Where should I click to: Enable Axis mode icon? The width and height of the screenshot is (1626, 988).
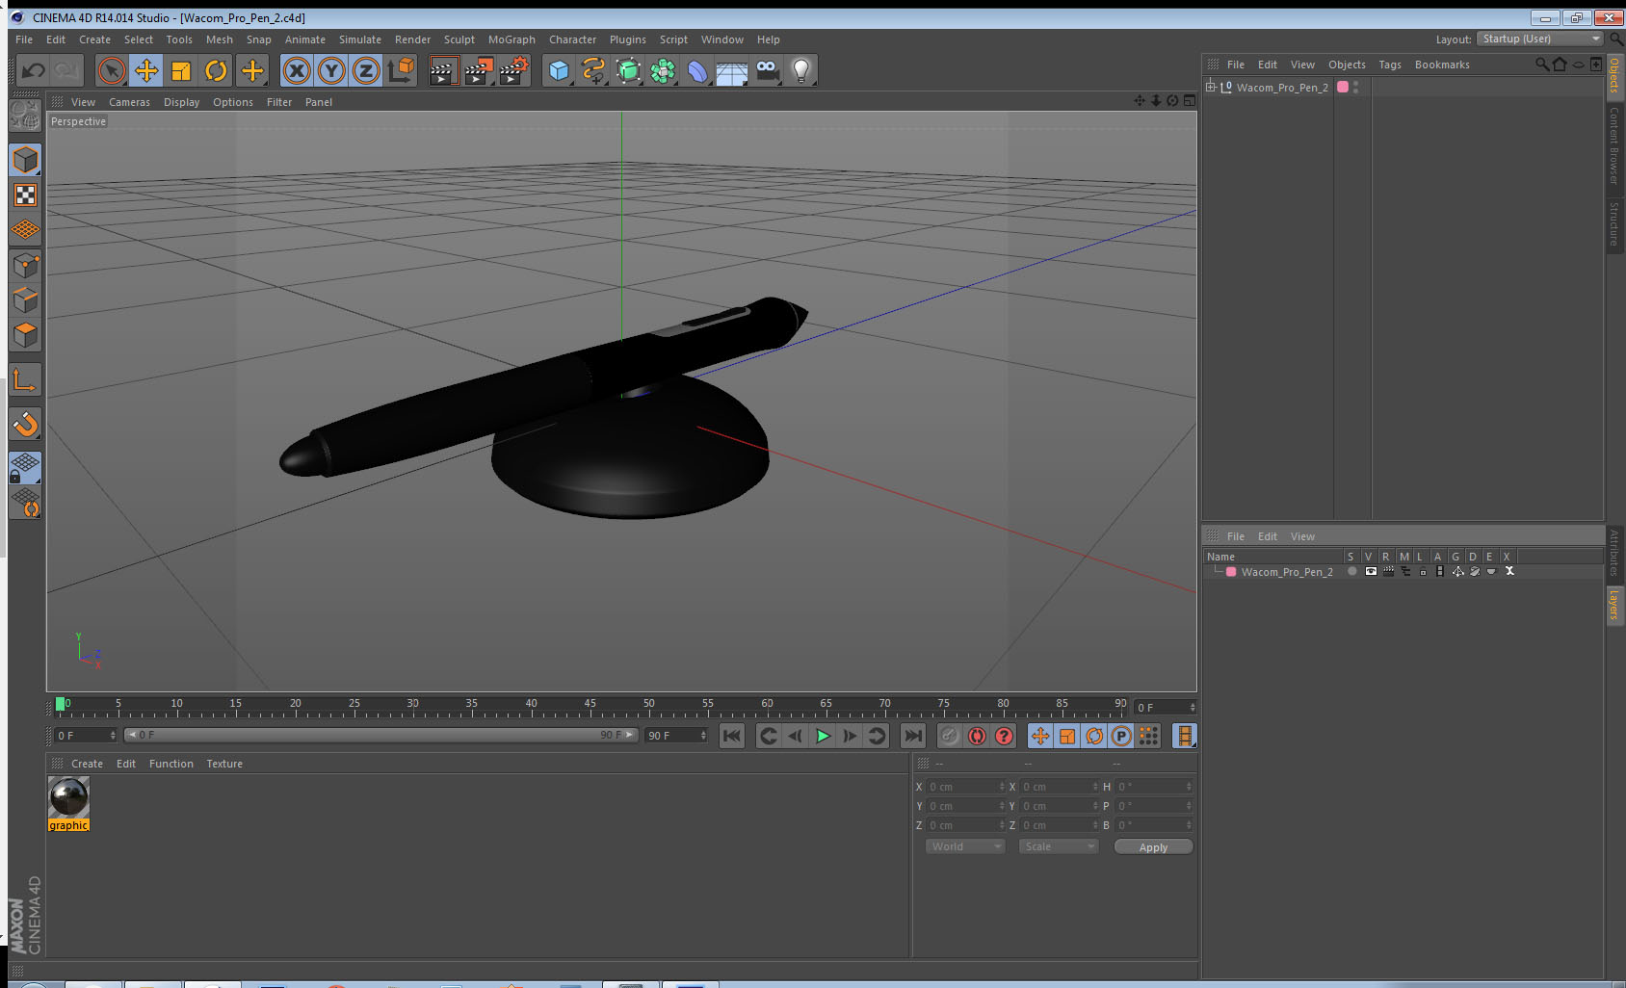tap(26, 380)
